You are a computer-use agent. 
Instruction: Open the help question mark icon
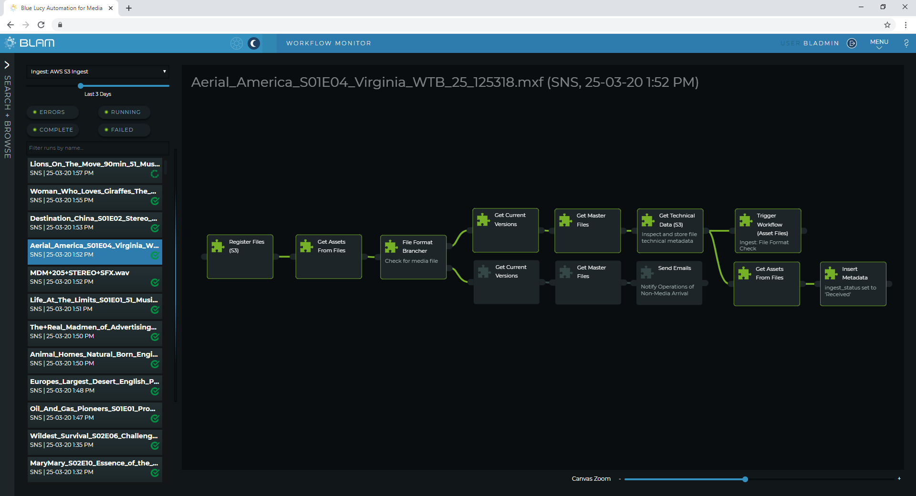906,43
